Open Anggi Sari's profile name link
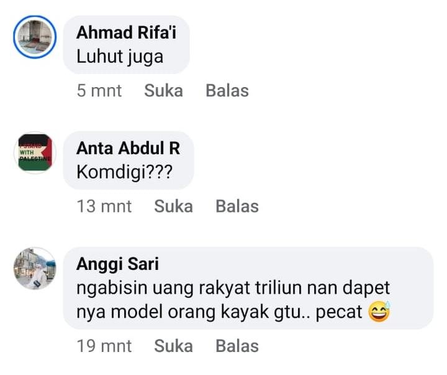Image resolution: width=447 pixels, height=375 pixels. [x=117, y=264]
